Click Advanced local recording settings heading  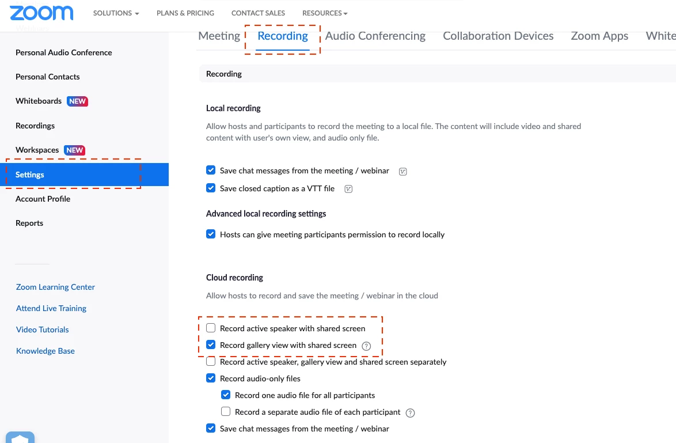(x=266, y=214)
